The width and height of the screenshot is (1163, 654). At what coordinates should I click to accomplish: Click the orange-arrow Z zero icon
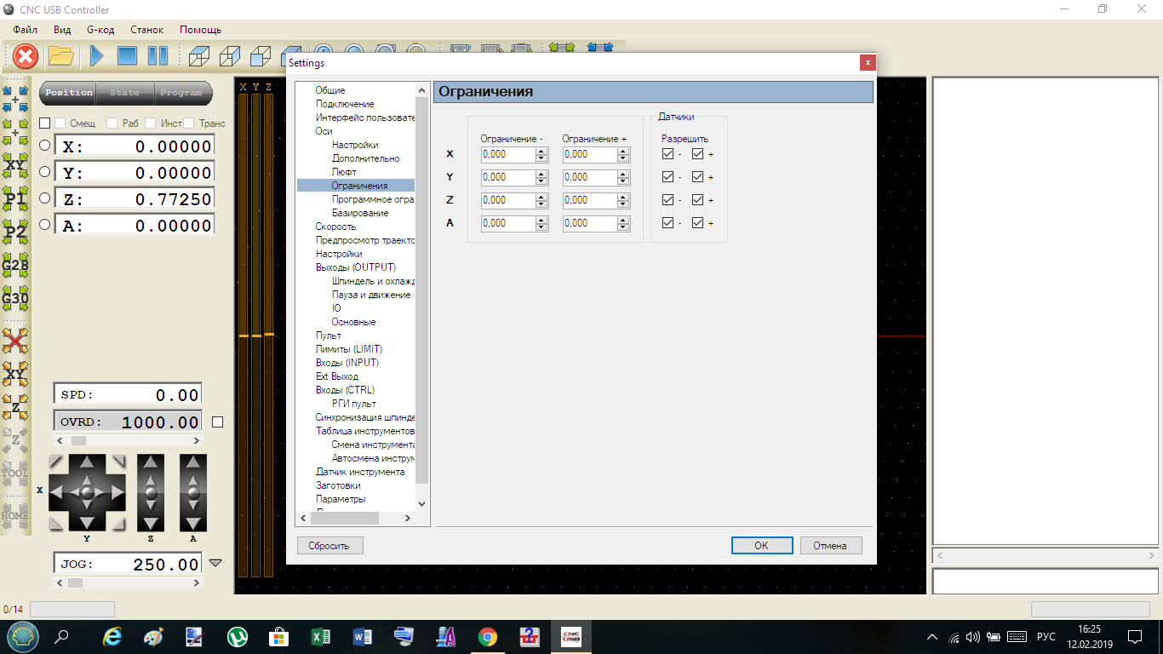point(15,407)
